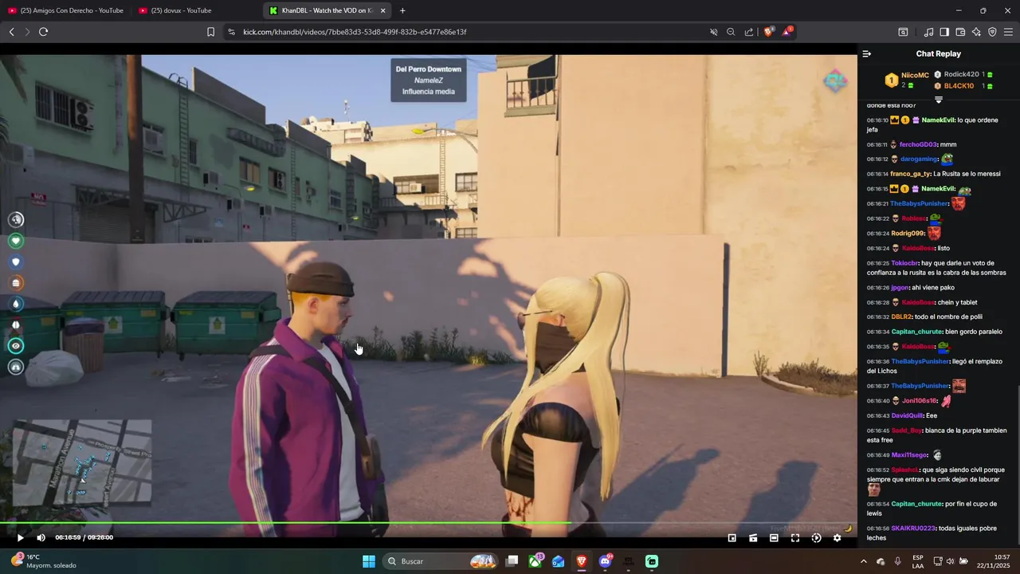Image resolution: width=1020 pixels, height=574 pixels.
Task: Enable picture-in-picture mini player
Action: pyautogui.click(x=732, y=538)
